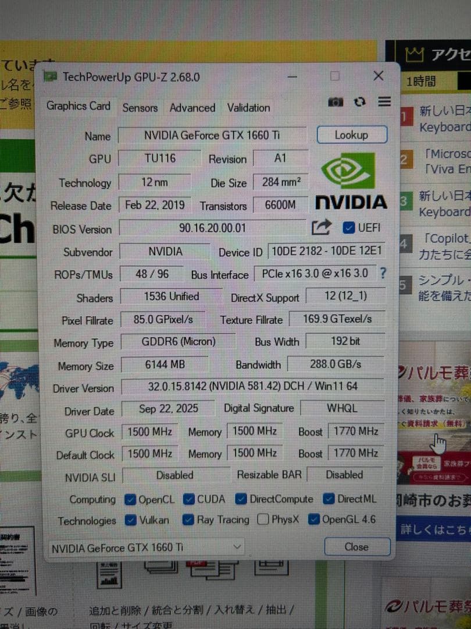Click the camera screenshot icon
The image size is (471, 629).
coord(336,101)
